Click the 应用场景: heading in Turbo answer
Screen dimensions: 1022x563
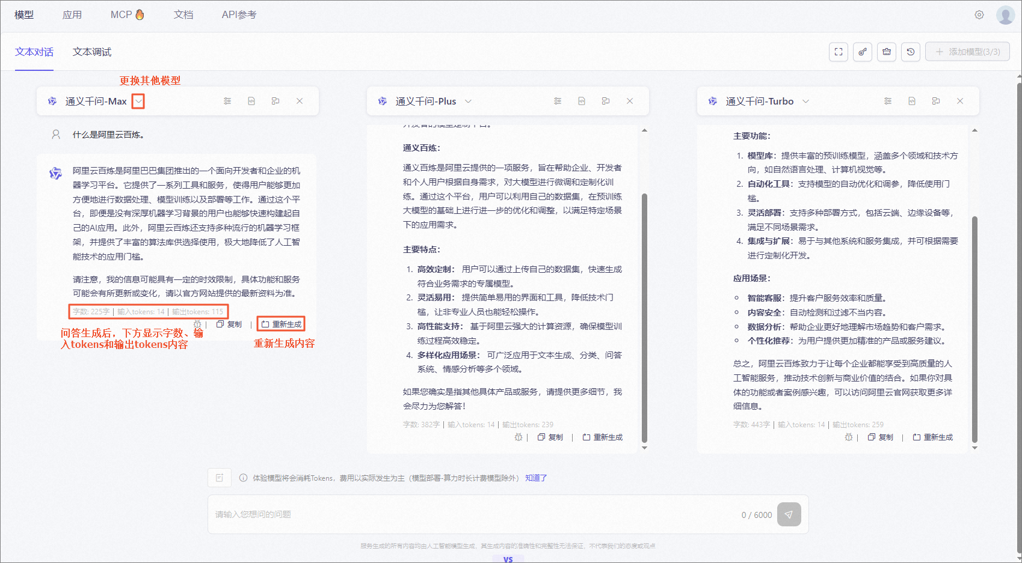(752, 278)
